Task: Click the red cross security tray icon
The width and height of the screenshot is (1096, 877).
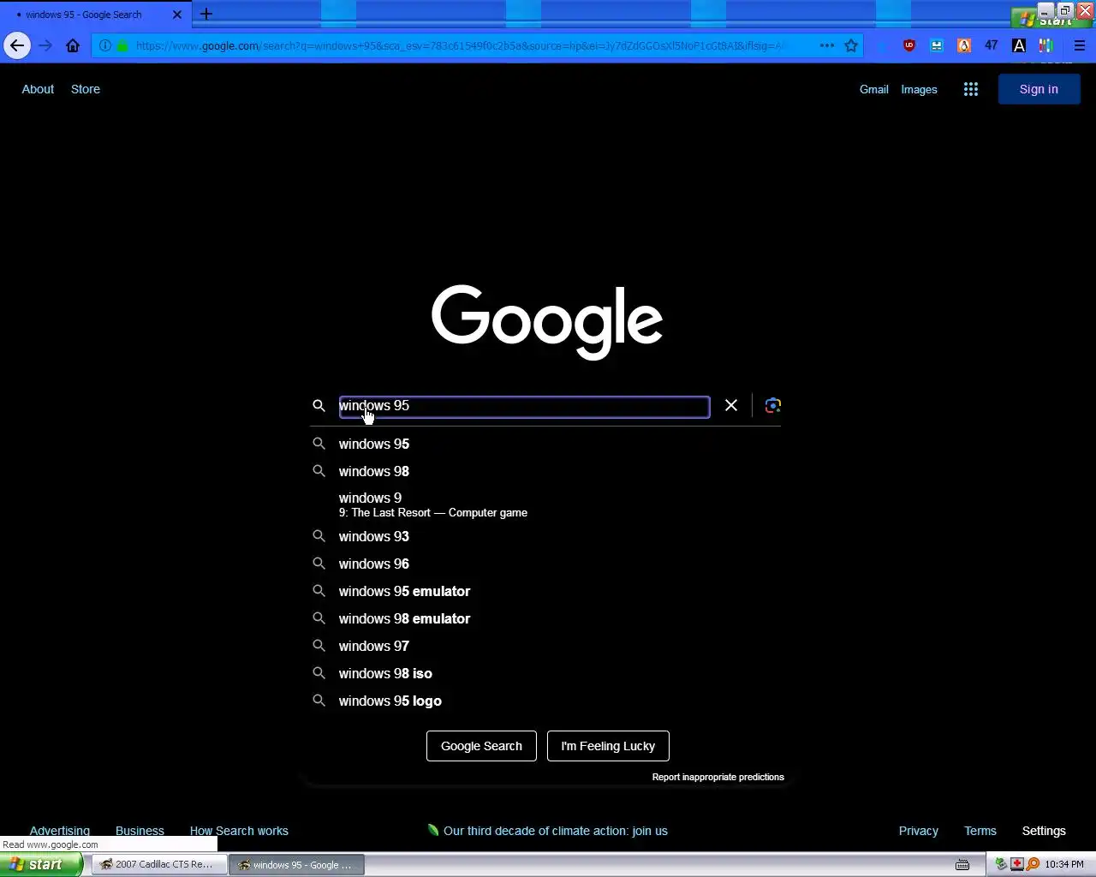Action: point(1017,864)
